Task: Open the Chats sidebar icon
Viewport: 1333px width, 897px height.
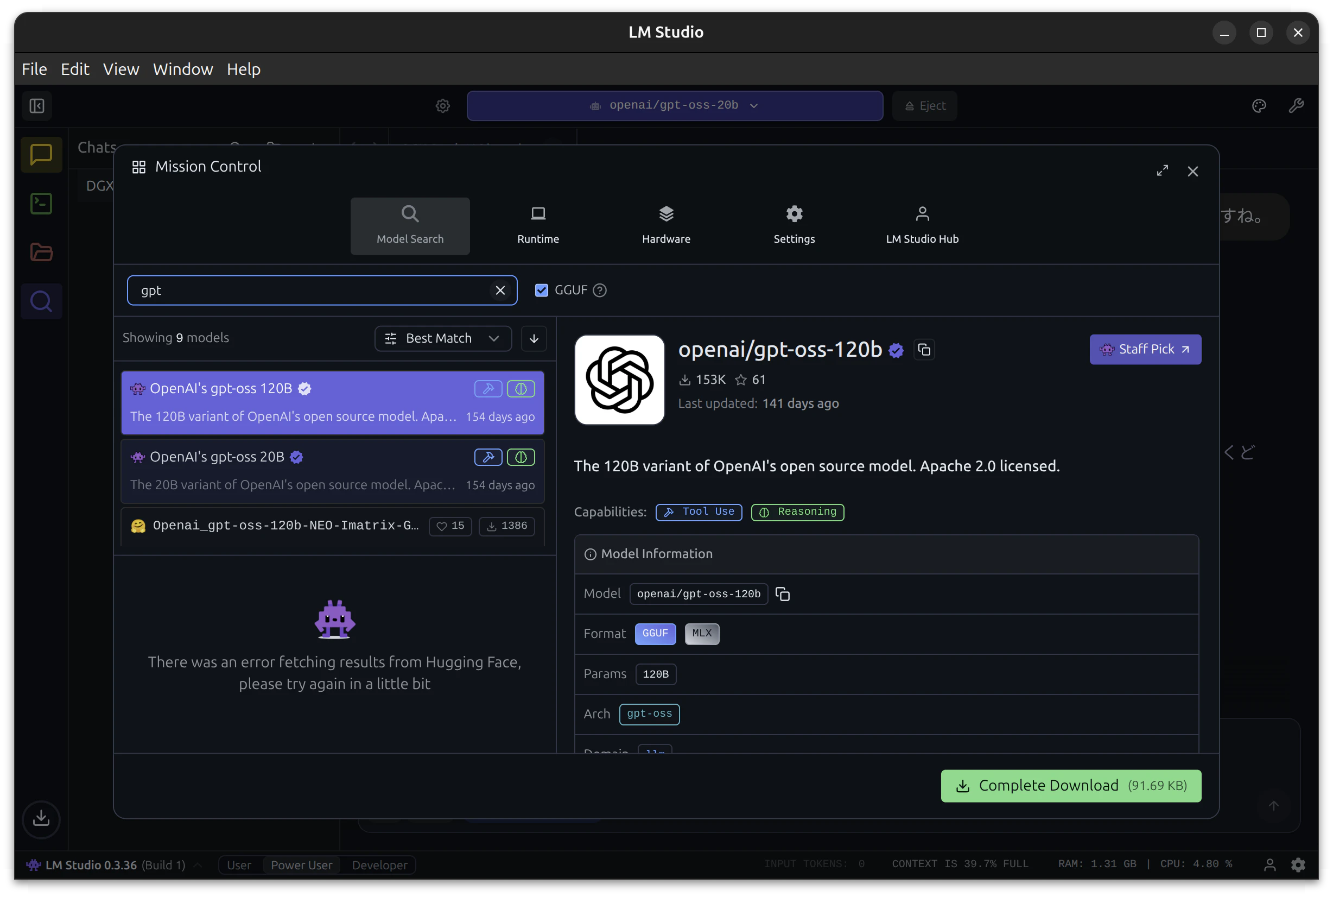Action: [x=41, y=154]
